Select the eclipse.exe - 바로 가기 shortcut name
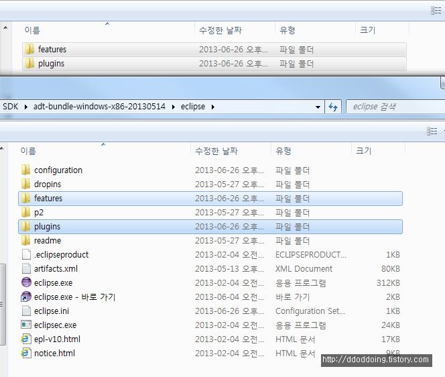 tap(74, 297)
